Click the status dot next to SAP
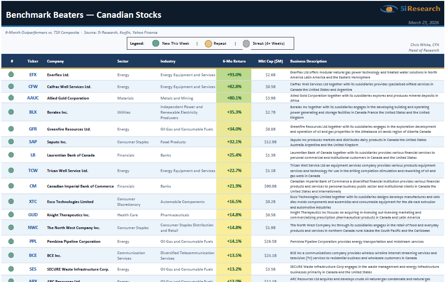This screenshot has width=447, height=282. coord(11,142)
